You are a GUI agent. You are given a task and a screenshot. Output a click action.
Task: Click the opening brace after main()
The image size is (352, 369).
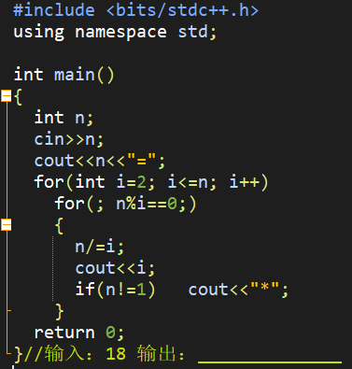[x=18, y=96]
